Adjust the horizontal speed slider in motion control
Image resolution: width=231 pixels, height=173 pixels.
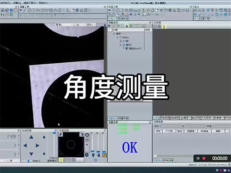[28, 161]
